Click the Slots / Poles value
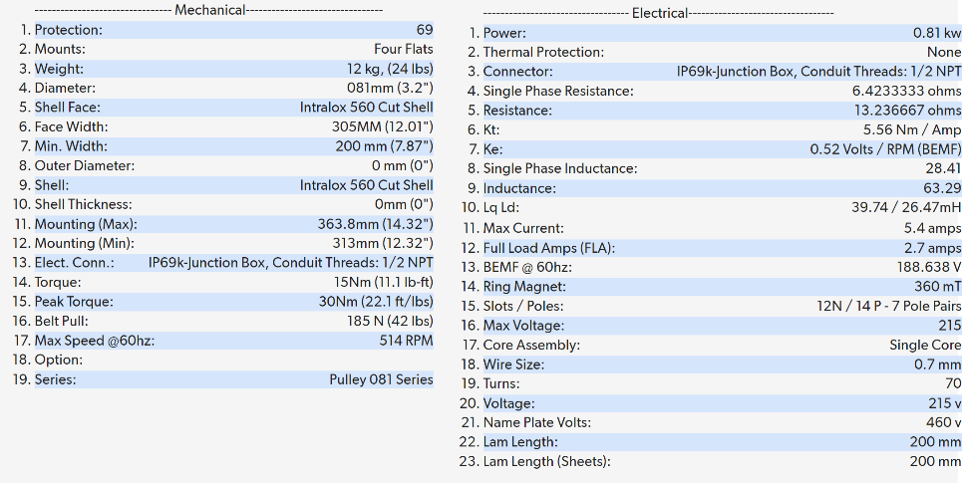 (x=888, y=306)
